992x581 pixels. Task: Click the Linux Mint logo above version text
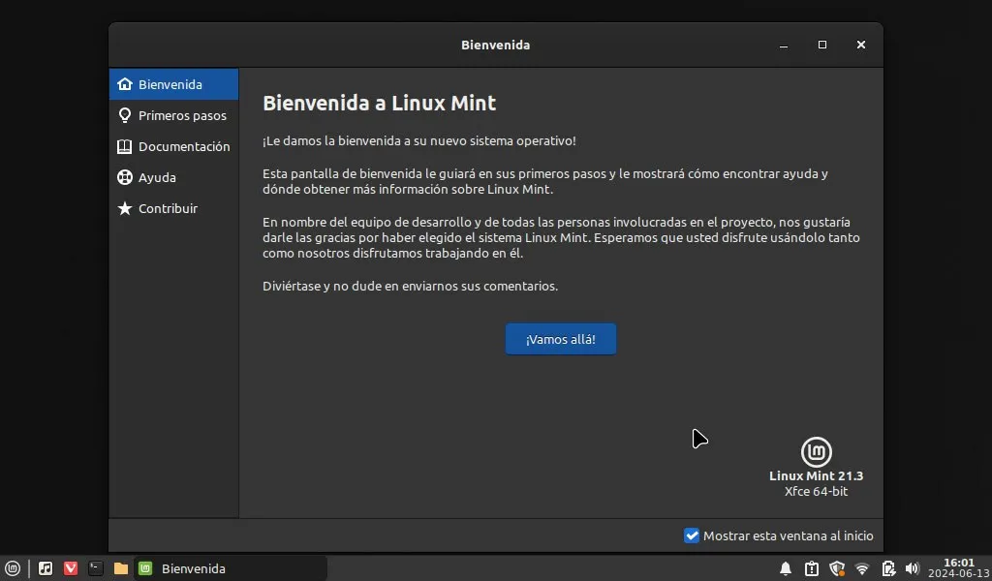[816, 452]
